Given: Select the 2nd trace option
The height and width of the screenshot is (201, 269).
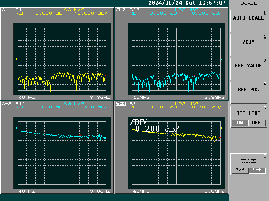Looking at the screenshot, I should point(240,170).
